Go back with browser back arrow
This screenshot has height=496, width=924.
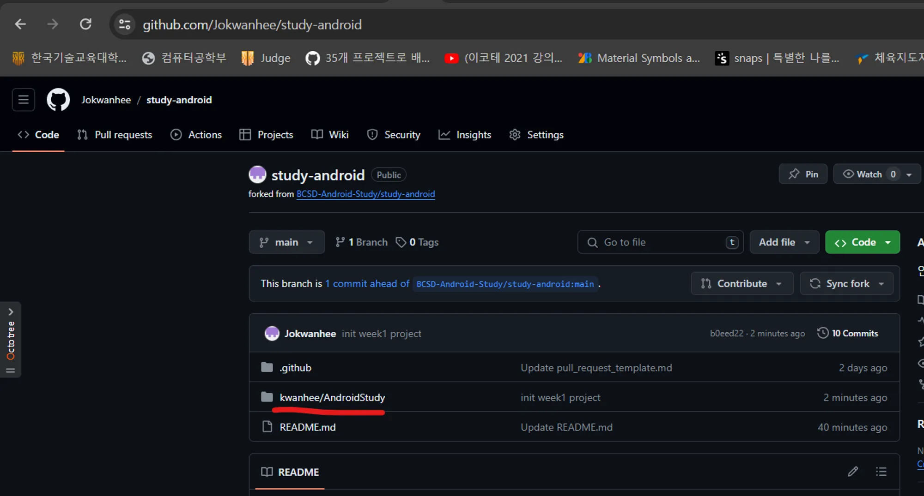click(x=20, y=24)
